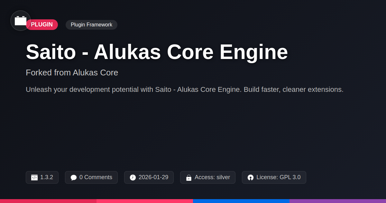Click the crimson color strip at bottom
Image resolution: width=386 pixels, height=203 pixels.
point(48,201)
